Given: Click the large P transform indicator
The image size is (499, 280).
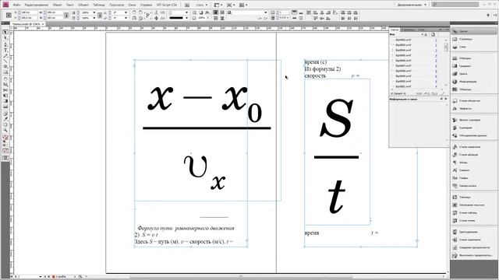Looking at the screenshot, I should 147,16.
